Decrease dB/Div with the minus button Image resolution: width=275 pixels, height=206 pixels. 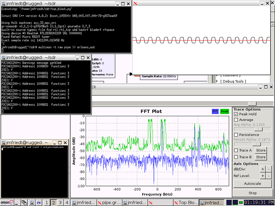pos(268,169)
